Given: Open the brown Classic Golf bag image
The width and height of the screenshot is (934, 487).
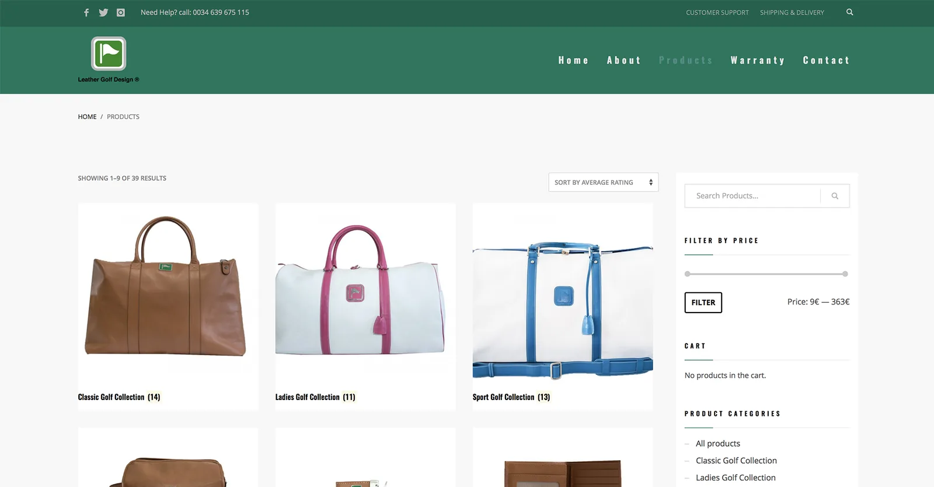Looking at the screenshot, I should [x=168, y=293].
